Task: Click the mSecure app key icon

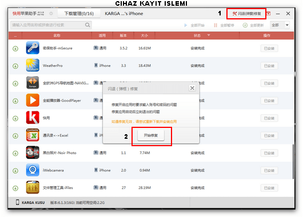Action: tap(33, 48)
